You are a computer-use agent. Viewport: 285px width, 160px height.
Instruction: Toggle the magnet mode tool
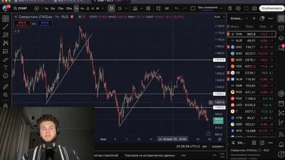(x=6, y=105)
